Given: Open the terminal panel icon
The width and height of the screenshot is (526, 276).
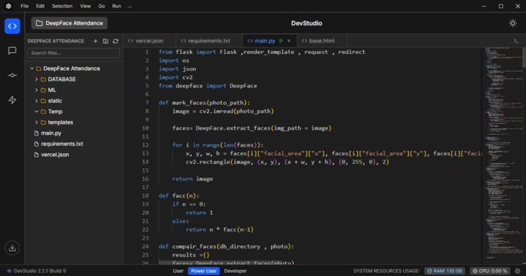Looking at the screenshot, I should pos(516,41).
